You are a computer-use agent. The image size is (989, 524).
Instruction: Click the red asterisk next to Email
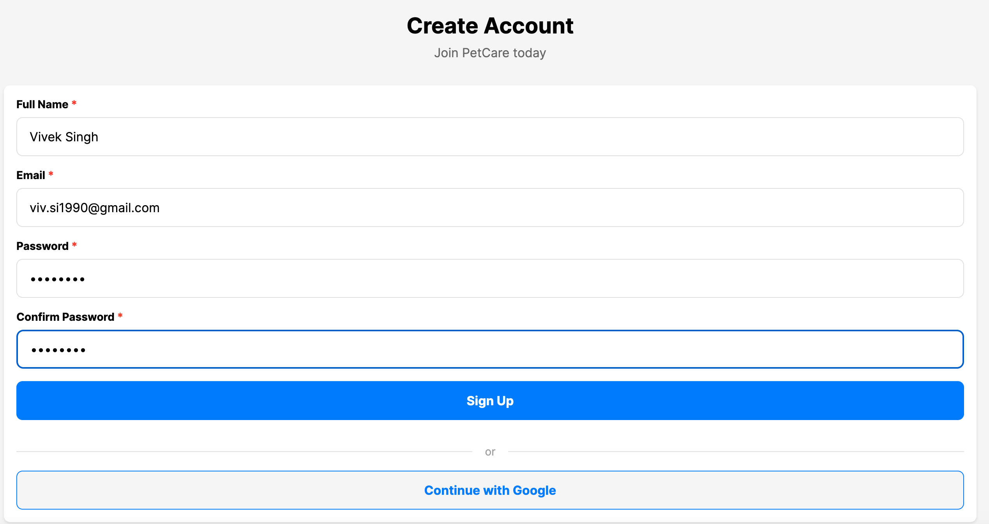tap(51, 174)
